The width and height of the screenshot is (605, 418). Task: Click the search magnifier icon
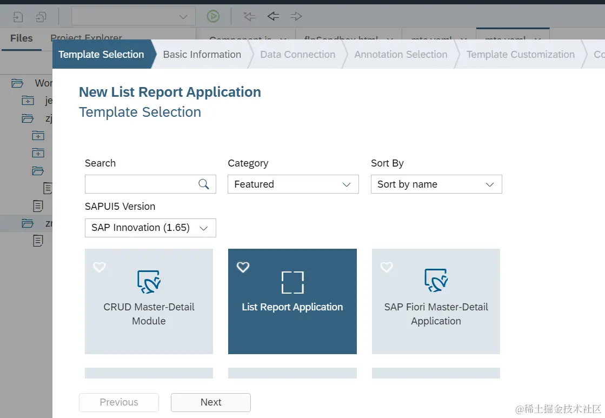click(x=204, y=184)
